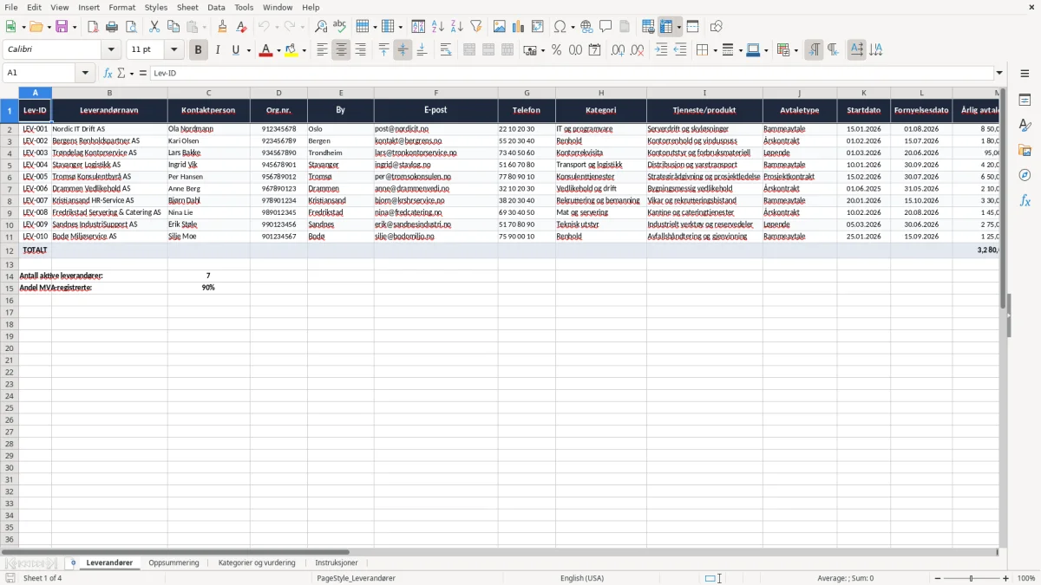Open the sidebar Navigator compass icon

(1025, 175)
